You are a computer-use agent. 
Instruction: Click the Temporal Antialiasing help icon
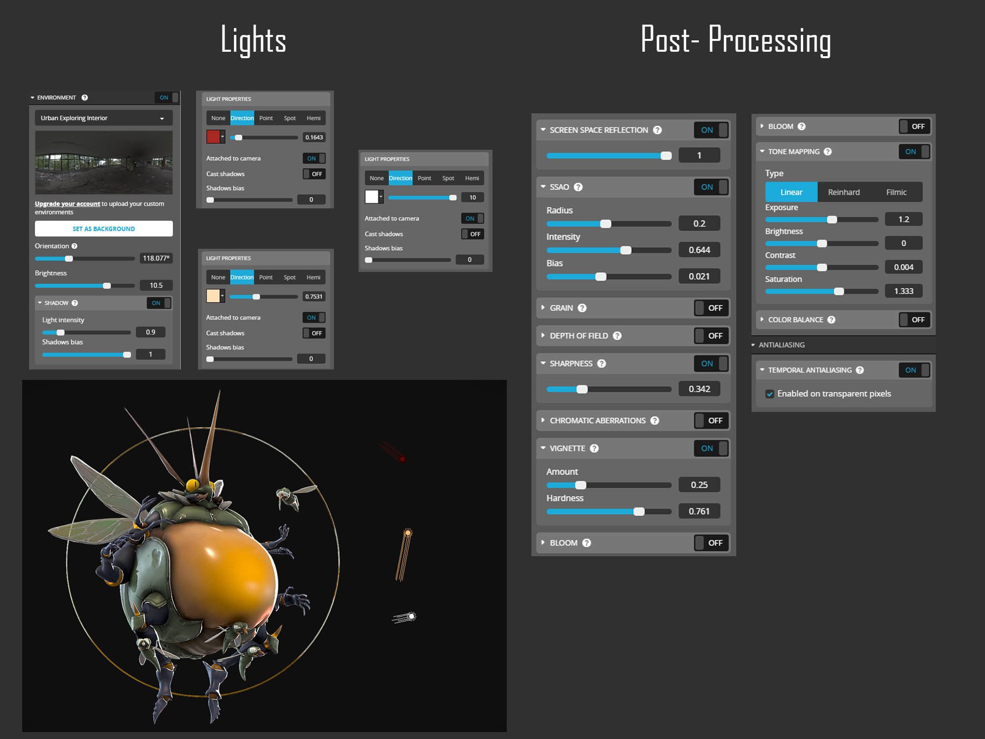tap(860, 370)
